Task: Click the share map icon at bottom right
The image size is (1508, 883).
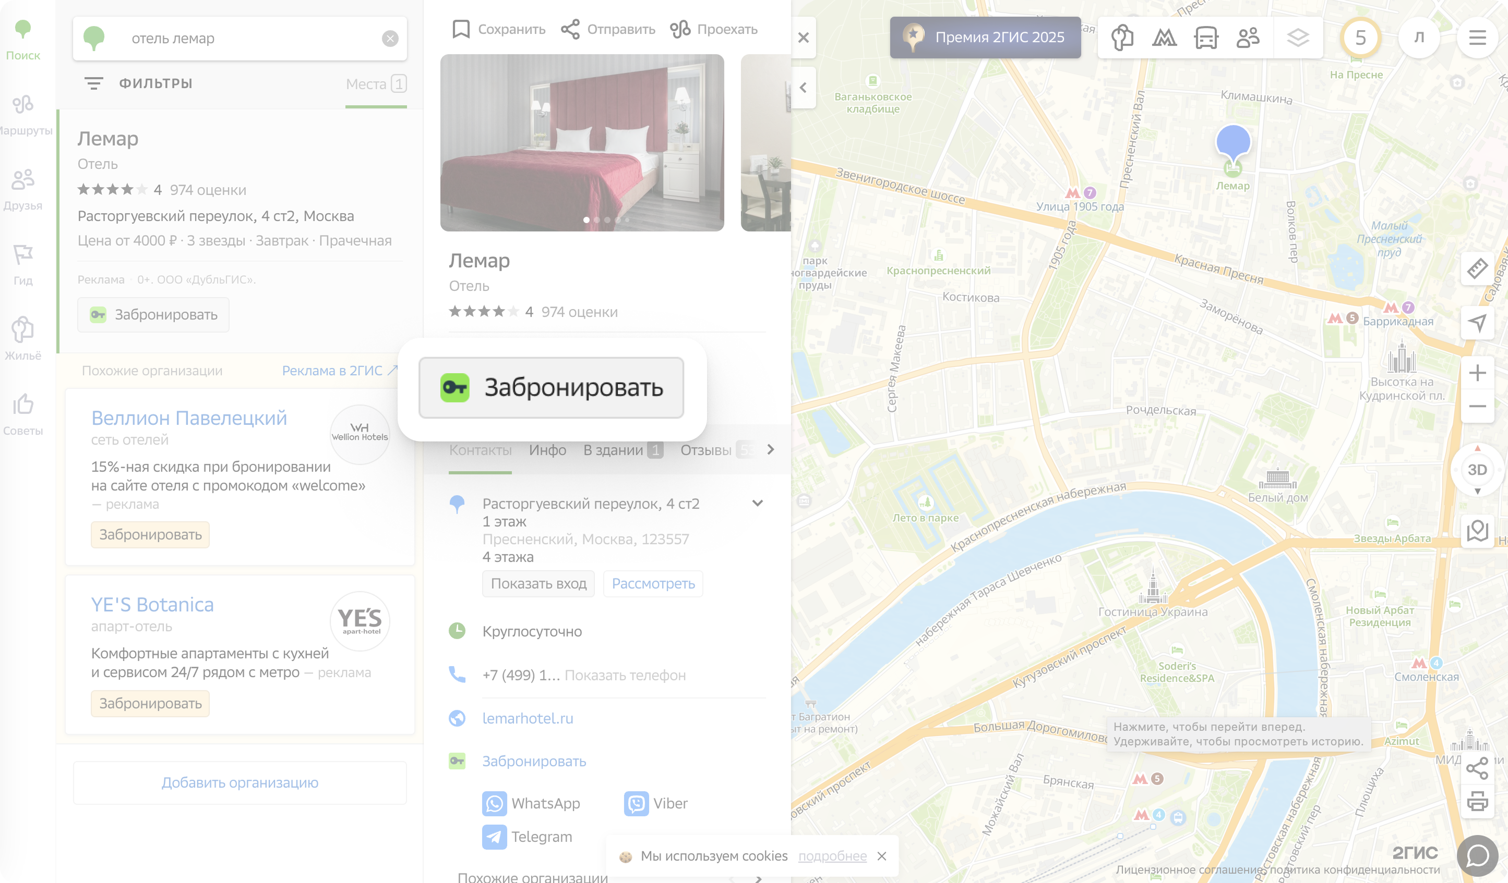Action: (1477, 768)
